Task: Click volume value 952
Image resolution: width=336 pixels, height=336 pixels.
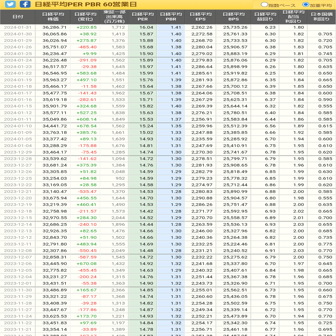Action: [120, 178]
